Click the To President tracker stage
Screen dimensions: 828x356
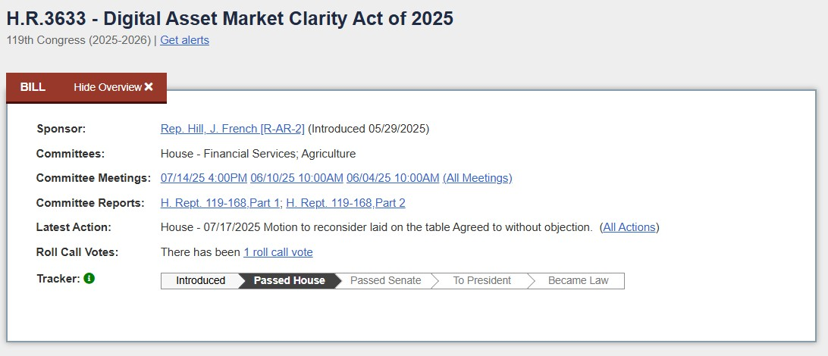tap(481, 281)
